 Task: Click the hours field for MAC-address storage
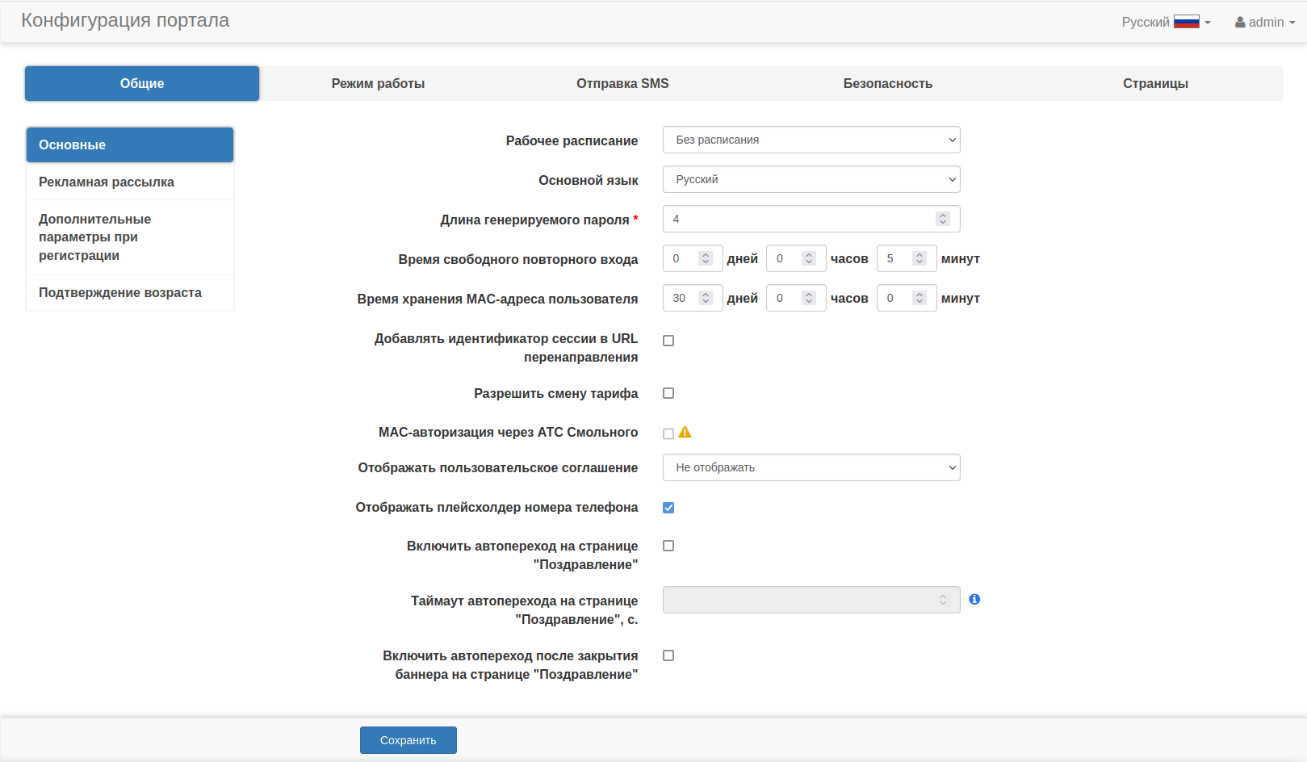[785, 298]
